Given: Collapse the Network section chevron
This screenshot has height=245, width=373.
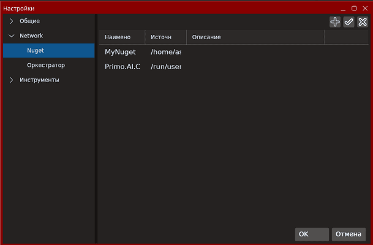Looking at the screenshot, I should pos(11,36).
